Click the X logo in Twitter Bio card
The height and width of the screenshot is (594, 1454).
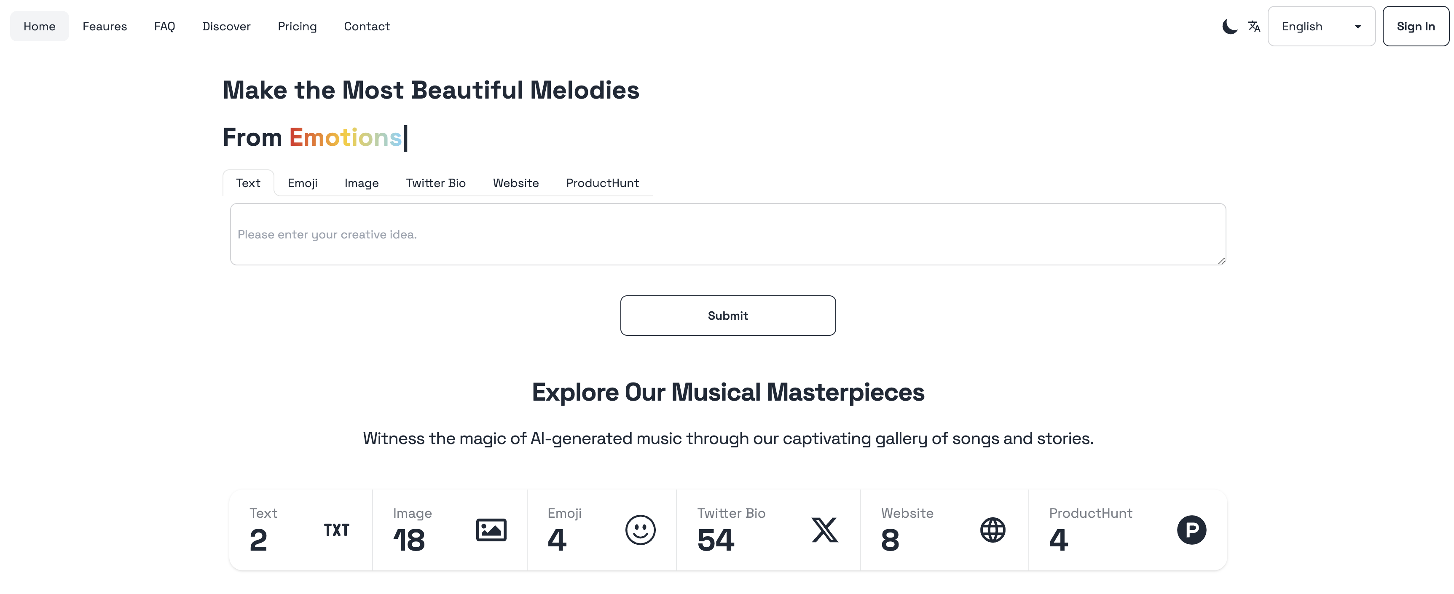(x=824, y=530)
